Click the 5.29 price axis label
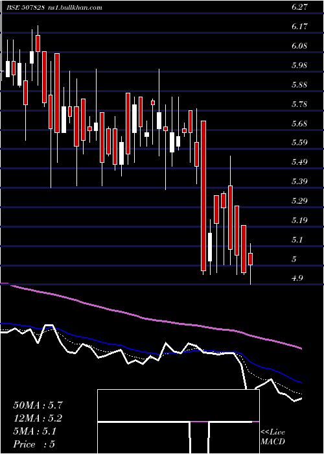324x454 pixels. (x=299, y=201)
